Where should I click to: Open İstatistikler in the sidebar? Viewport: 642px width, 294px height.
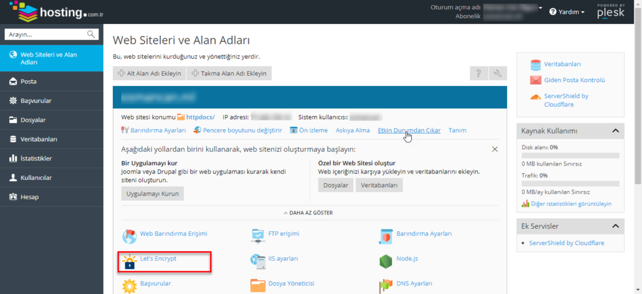[x=51, y=159]
